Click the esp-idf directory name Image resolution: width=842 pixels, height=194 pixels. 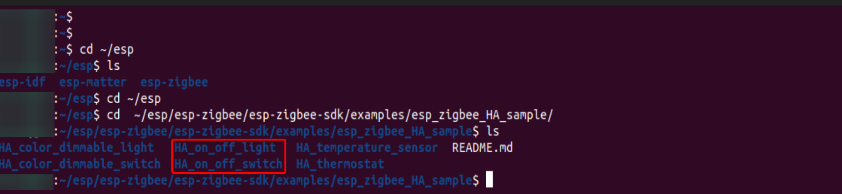(x=23, y=82)
